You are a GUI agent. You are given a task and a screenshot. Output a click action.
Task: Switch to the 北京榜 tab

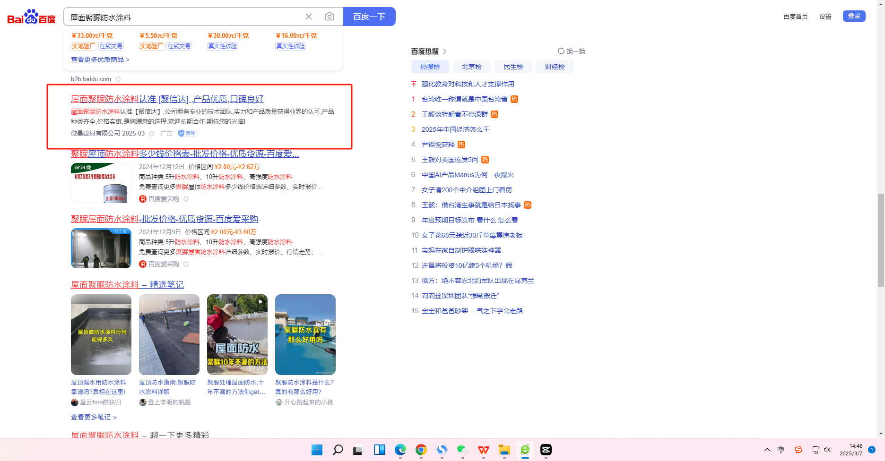tap(471, 67)
